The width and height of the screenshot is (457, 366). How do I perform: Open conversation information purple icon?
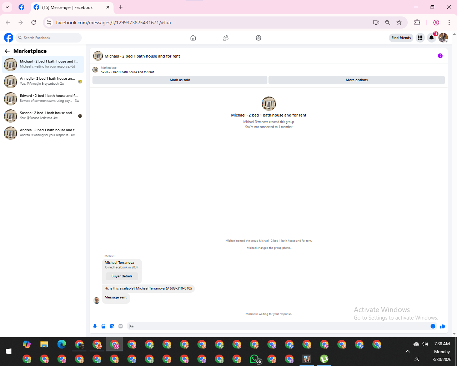point(440,56)
